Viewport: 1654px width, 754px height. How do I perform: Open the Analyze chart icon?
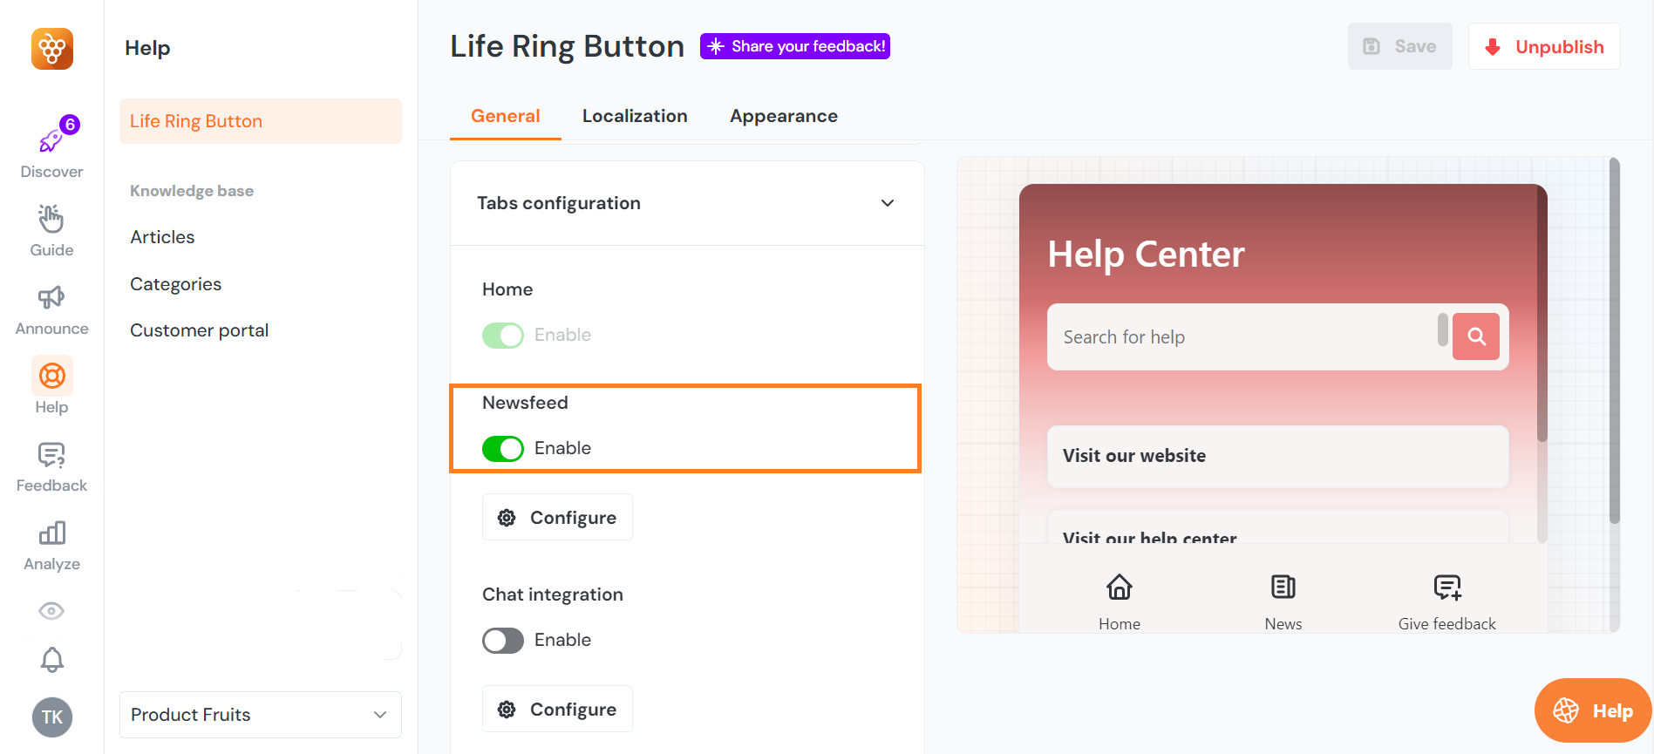click(51, 533)
